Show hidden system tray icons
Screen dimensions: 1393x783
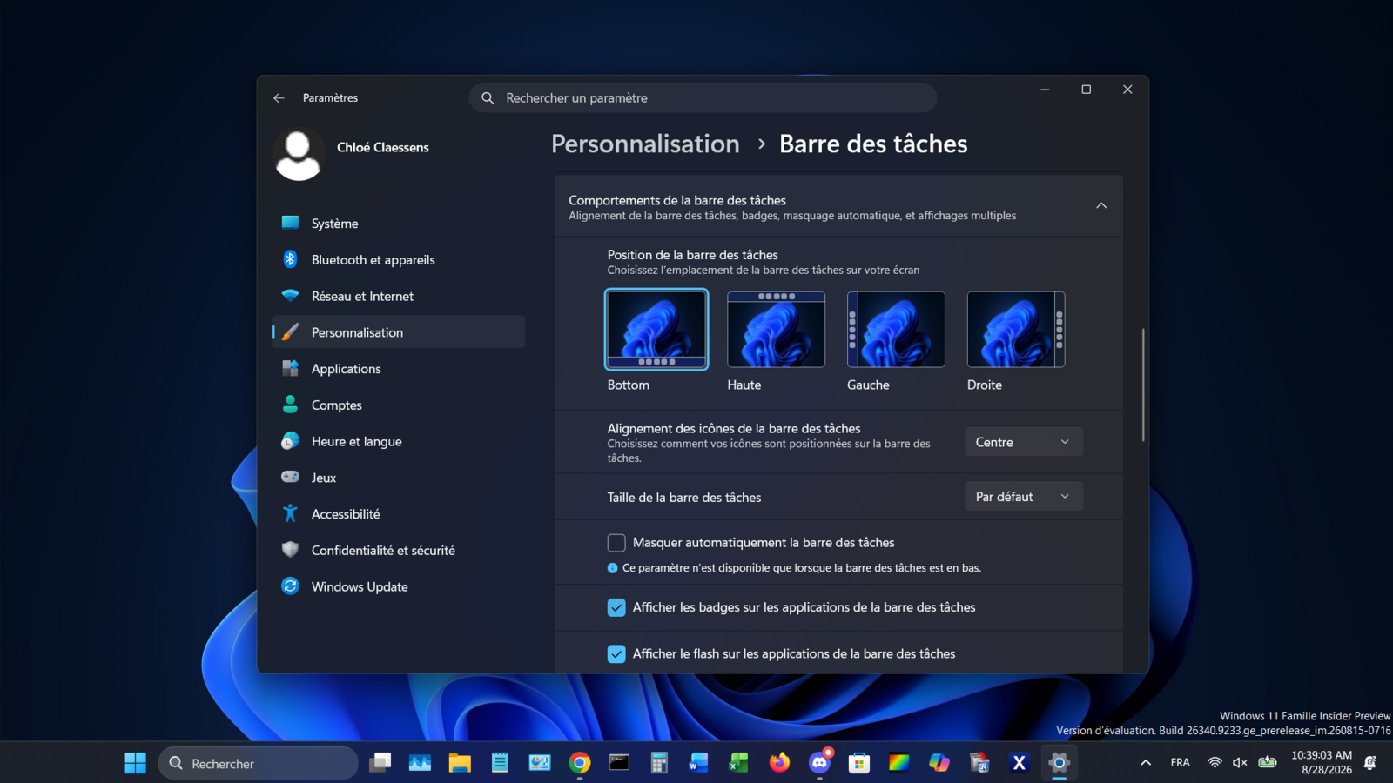click(x=1146, y=763)
